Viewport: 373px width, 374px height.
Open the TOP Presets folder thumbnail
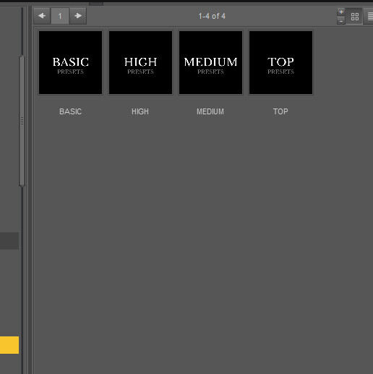coord(281,63)
